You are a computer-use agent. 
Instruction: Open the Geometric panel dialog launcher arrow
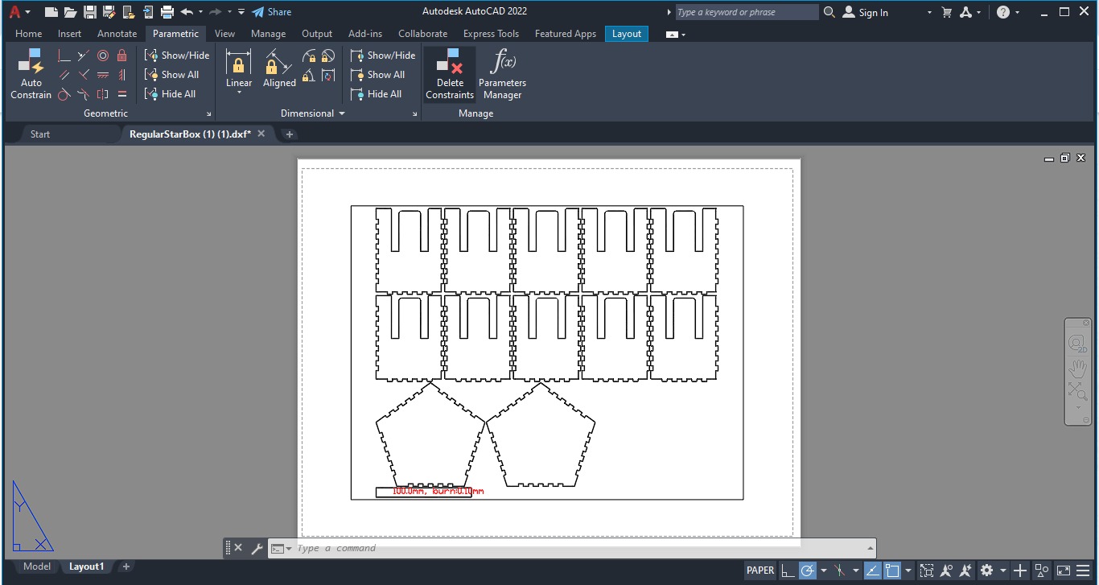click(x=209, y=114)
